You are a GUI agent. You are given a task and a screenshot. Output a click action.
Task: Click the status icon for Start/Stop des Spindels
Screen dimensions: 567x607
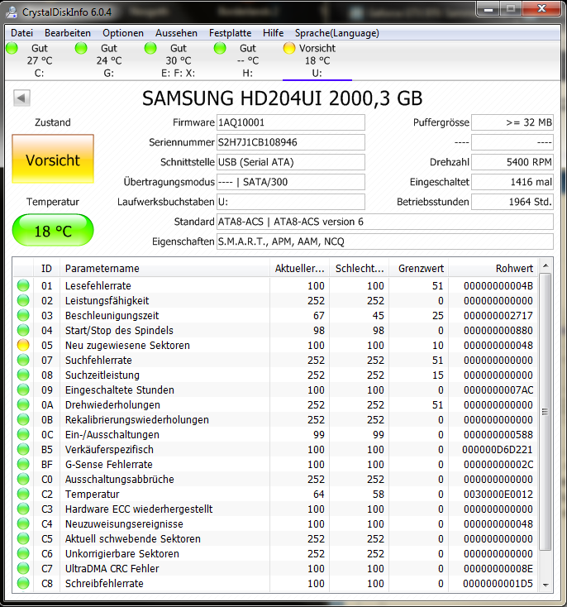[x=23, y=330]
